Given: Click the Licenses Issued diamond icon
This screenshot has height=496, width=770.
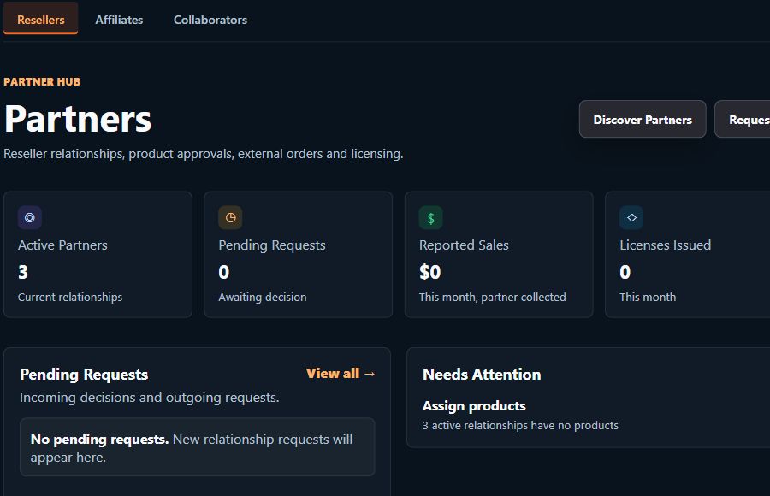Looking at the screenshot, I should click(631, 217).
